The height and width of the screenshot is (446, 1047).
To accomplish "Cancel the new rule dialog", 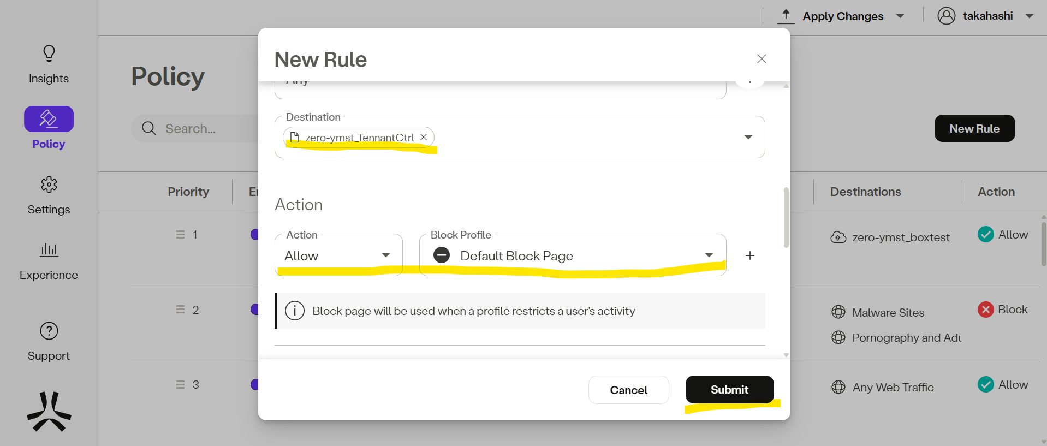I will 628,390.
